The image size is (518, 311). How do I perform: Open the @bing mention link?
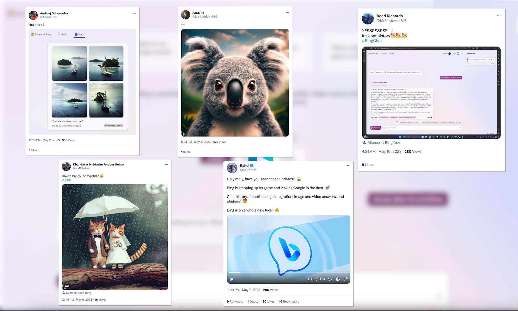66,180
